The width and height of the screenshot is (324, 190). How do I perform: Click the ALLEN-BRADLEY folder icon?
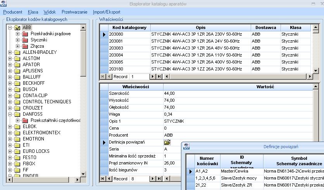coord(17,52)
